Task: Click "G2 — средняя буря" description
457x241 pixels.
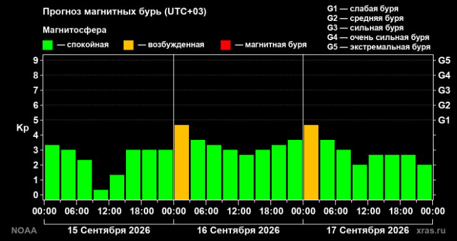Action: [366, 18]
